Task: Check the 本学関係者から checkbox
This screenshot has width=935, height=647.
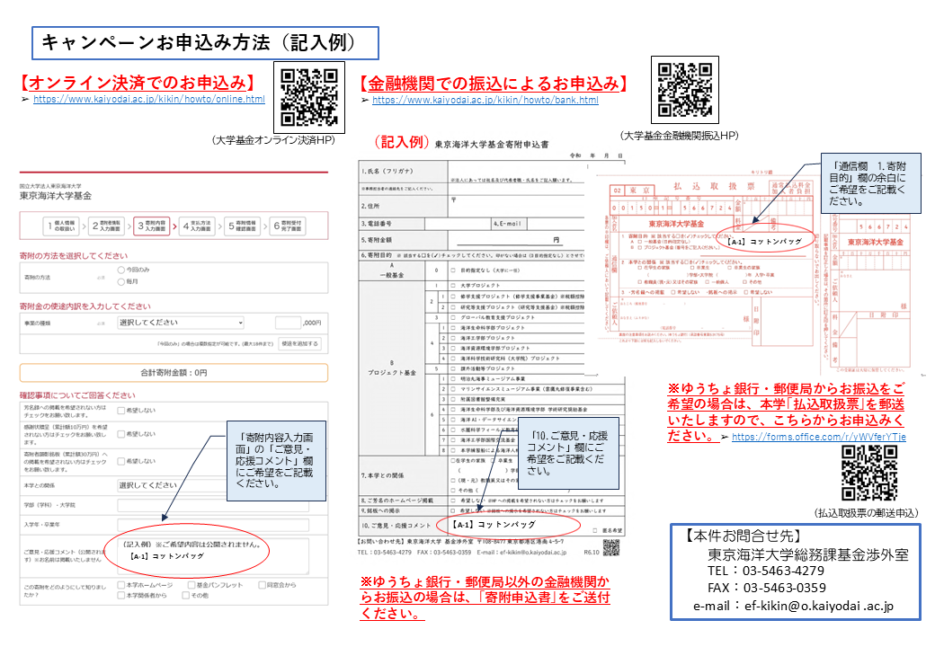Action: [x=121, y=595]
